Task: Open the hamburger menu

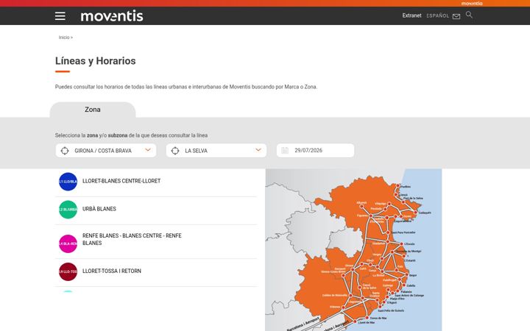Action: click(x=60, y=16)
